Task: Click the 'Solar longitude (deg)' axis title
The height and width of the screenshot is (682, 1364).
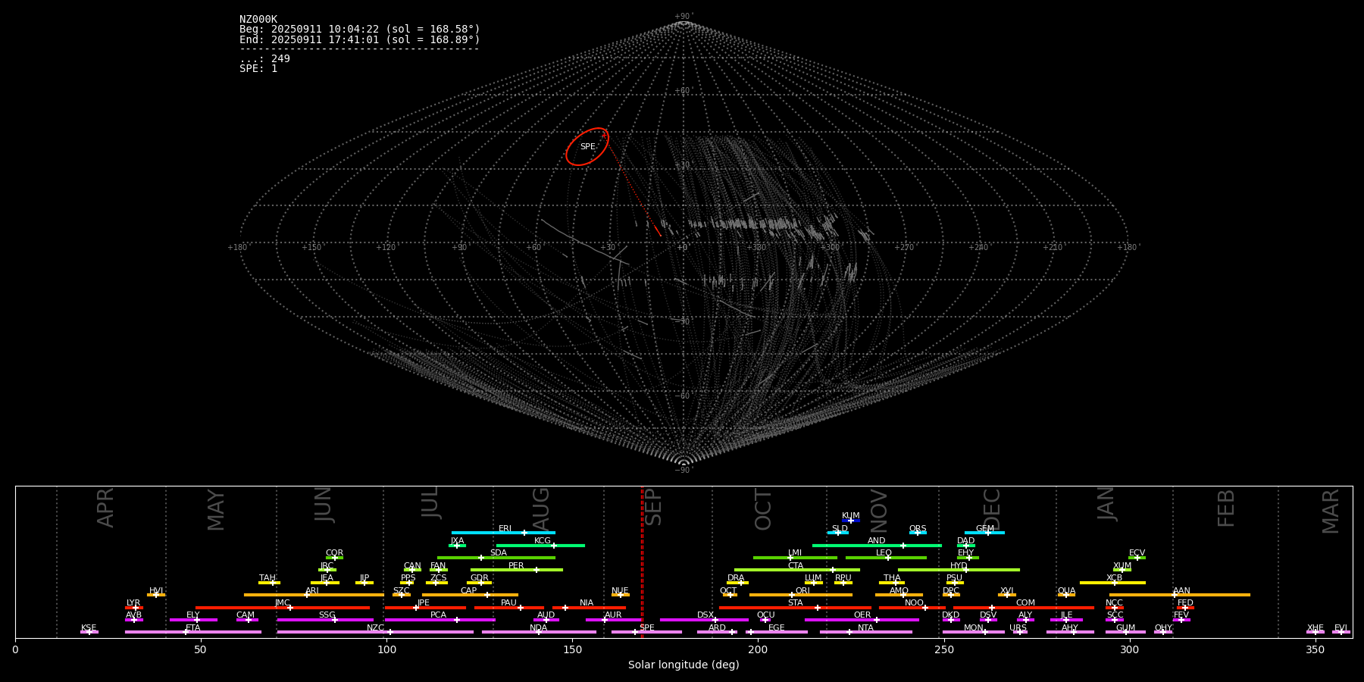Action: tap(684, 665)
